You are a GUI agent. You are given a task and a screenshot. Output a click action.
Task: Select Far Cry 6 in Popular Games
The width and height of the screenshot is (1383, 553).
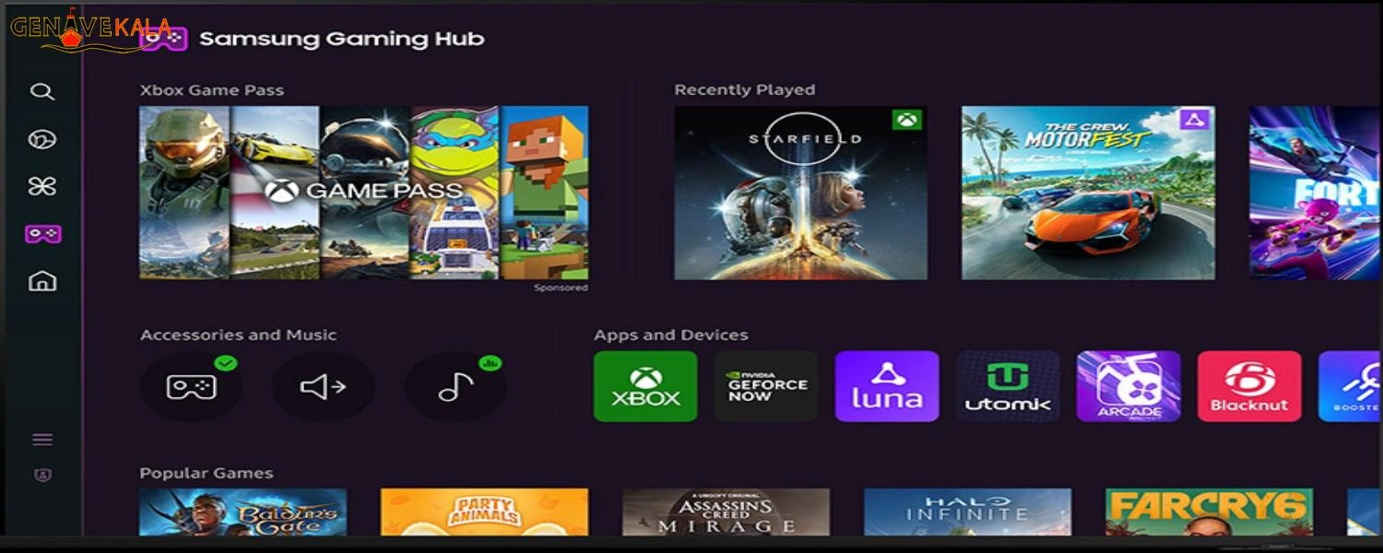tap(1210, 512)
